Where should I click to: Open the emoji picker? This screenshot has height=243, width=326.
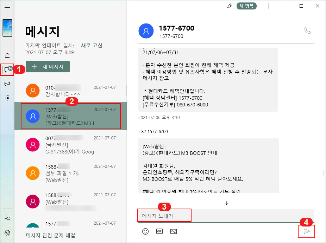click(145, 231)
